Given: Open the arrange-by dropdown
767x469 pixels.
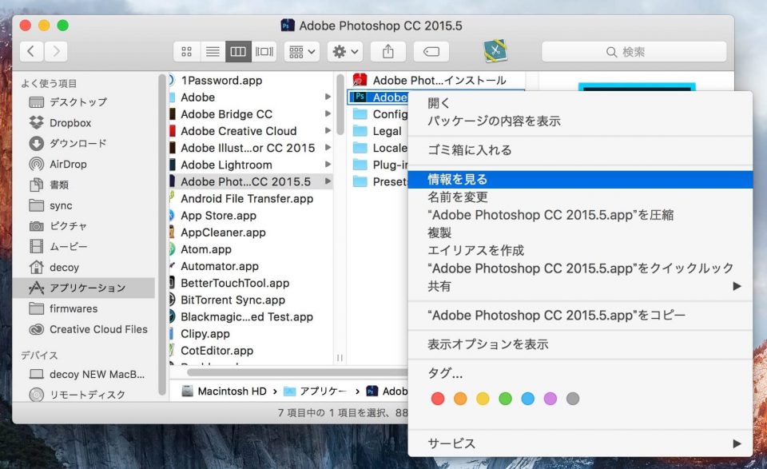Looking at the screenshot, I should (302, 51).
